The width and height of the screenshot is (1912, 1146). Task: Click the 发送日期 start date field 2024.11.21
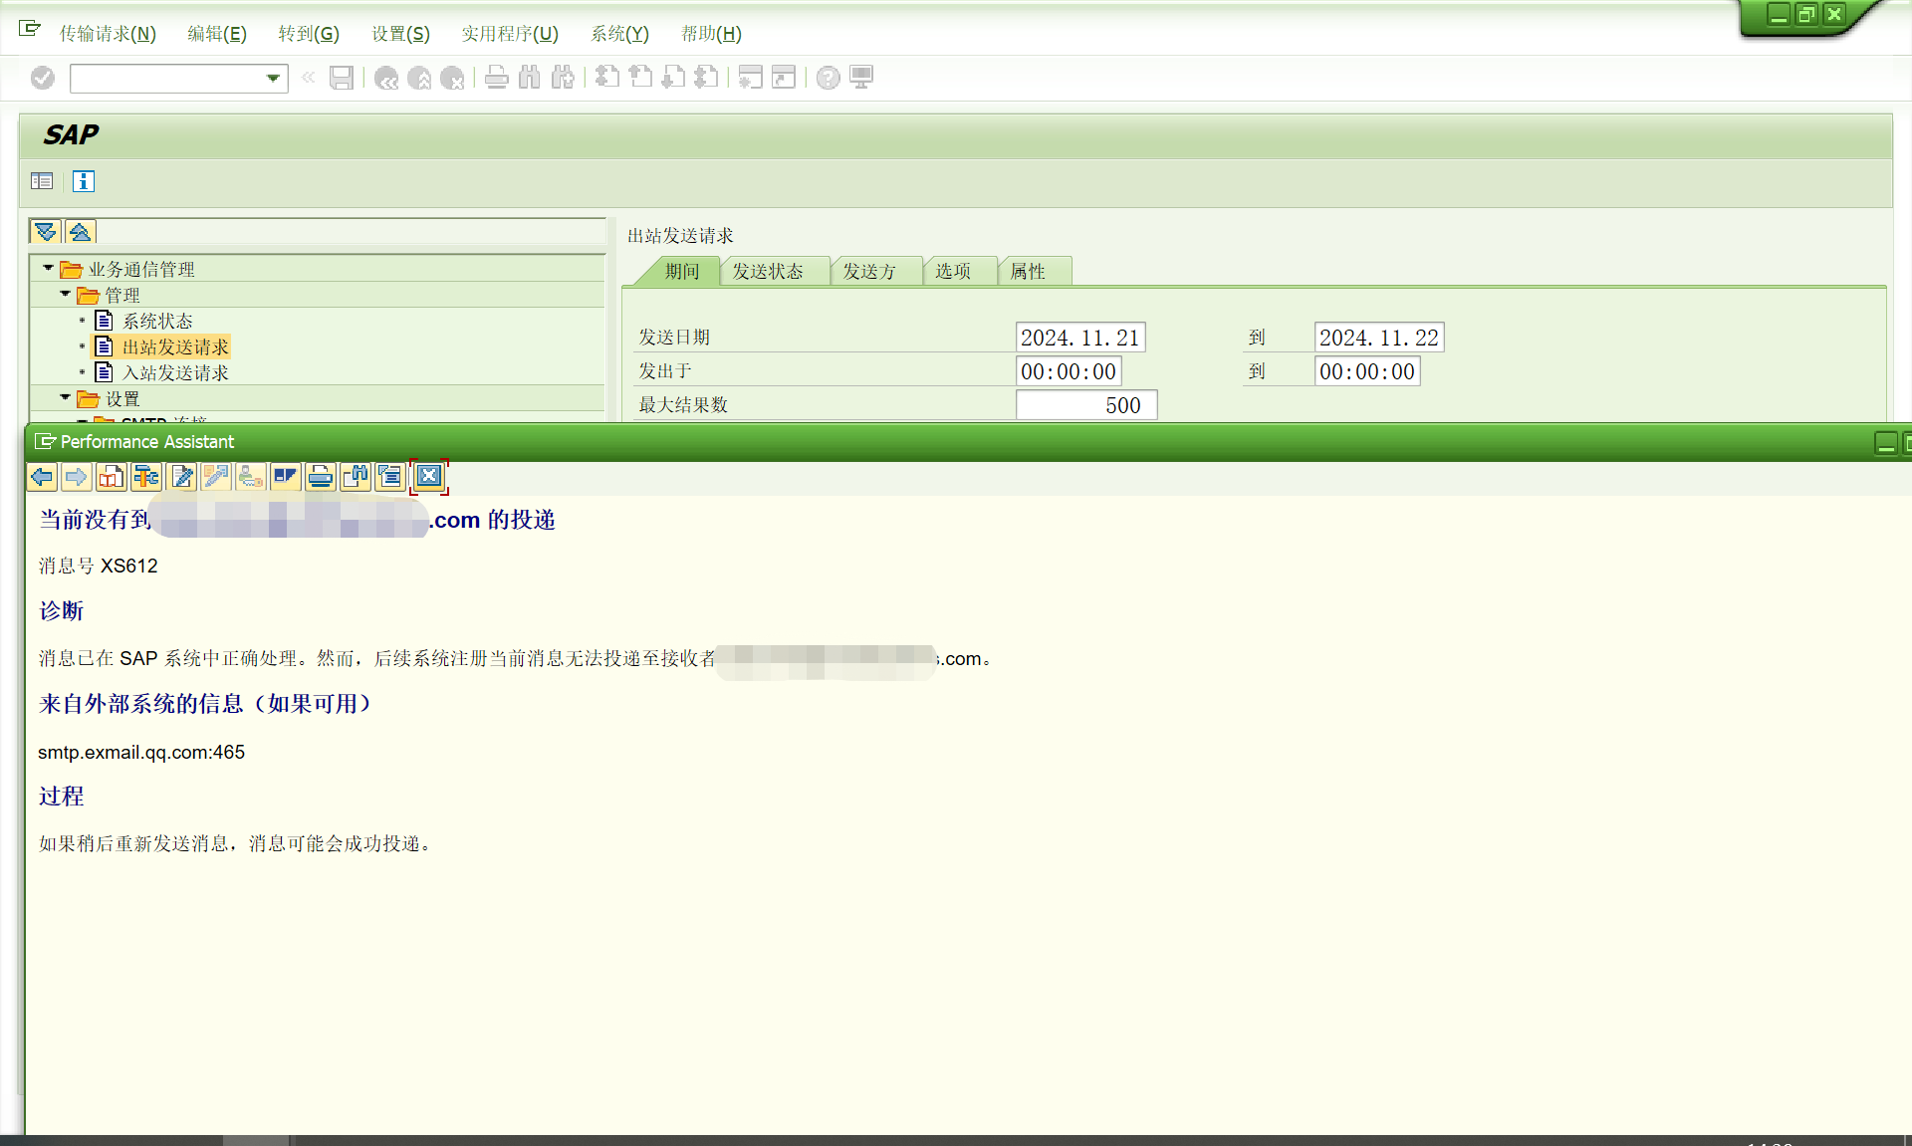coord(1080,338)
